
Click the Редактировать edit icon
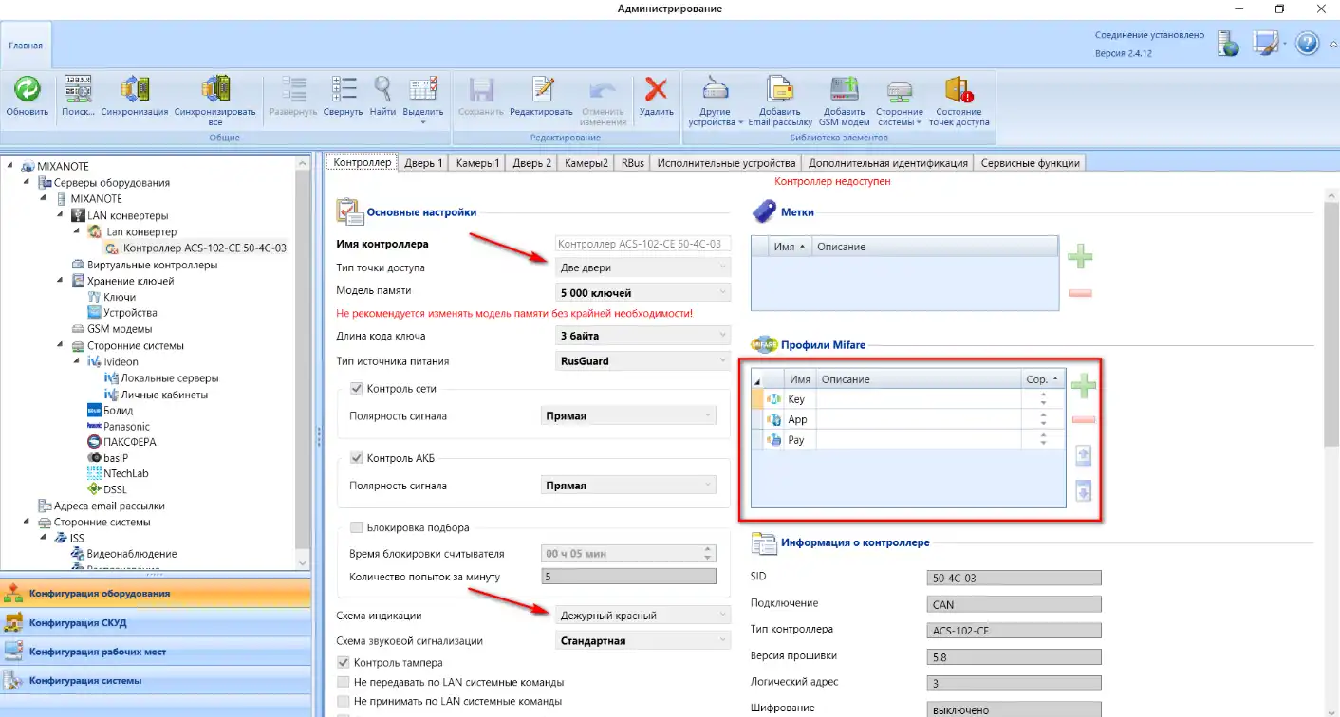[x=541, y=89]
